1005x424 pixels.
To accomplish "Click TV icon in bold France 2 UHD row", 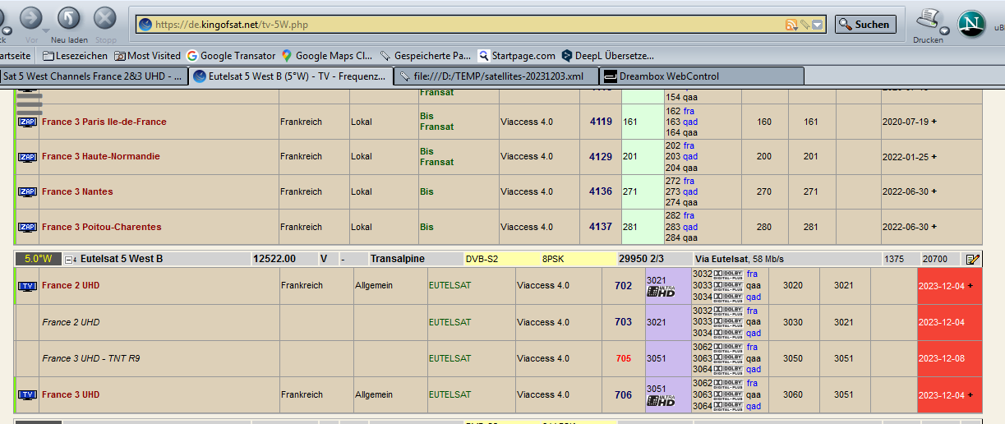I will tap(27, 286).
